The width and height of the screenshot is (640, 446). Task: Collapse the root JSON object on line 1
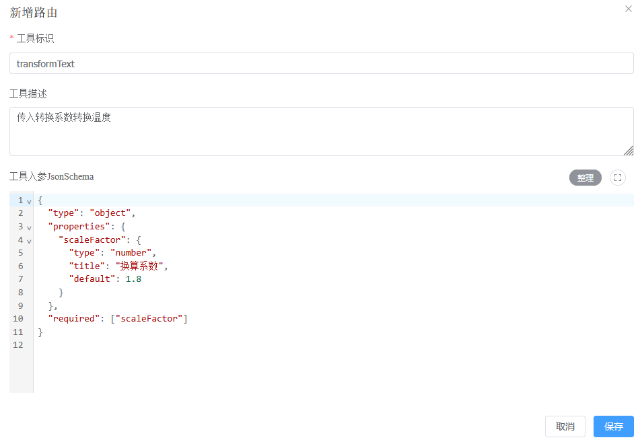pos(28,200)
